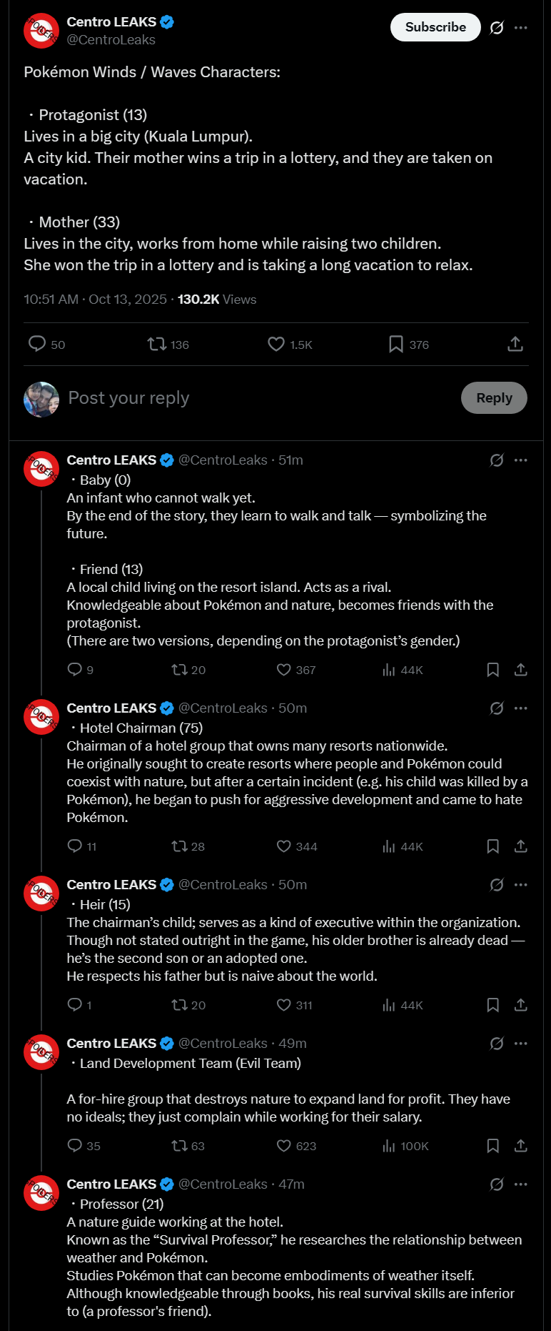Open Grok icon on main post header
This screenshot has height=1331, width=551.
(x=497, y=27)
